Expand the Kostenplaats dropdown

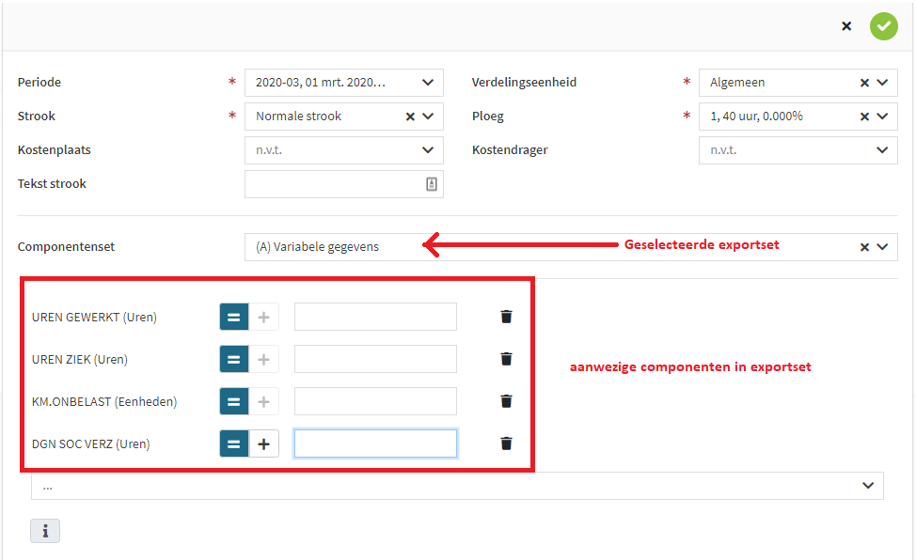click(x=428, y=150)
